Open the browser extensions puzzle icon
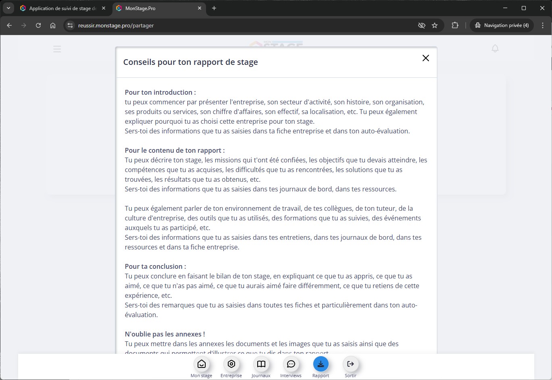The image size is (552, 380). click(x=455, y=25)
